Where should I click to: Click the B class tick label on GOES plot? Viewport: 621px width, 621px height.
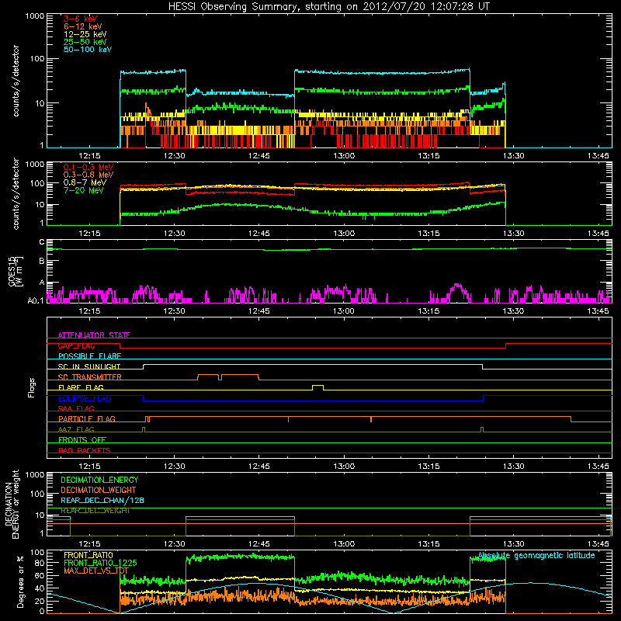coord(42,262)
